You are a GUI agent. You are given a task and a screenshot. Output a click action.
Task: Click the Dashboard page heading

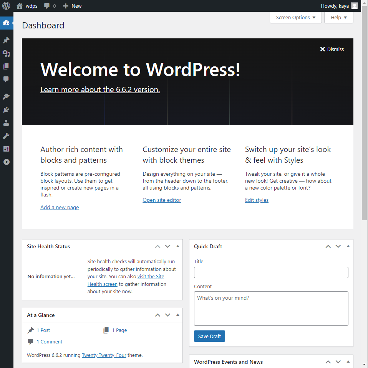(x=43, y=25)
